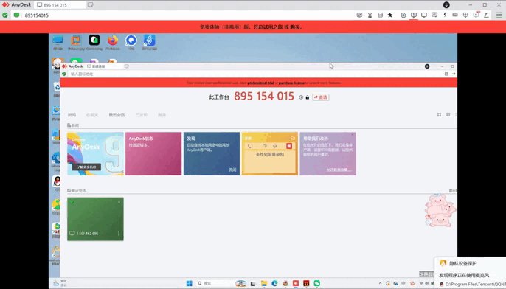Click the 了解更多信息 button on AnyDesk 9 card
The width and height of the screenshot is (506, 289).
click(86, 167)
